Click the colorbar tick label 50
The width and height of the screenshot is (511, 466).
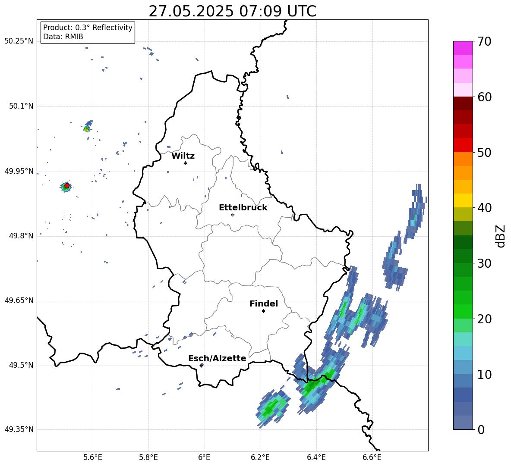tap(484, 152)
